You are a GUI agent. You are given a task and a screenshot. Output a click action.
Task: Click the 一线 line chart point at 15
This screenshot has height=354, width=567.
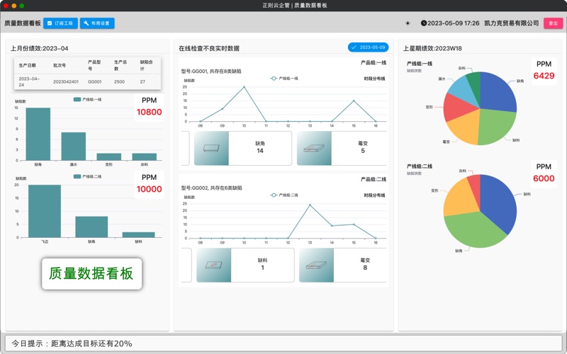tap(354, 101)
